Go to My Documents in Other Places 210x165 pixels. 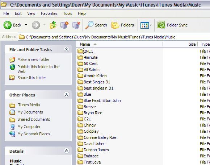click(30, 112)
